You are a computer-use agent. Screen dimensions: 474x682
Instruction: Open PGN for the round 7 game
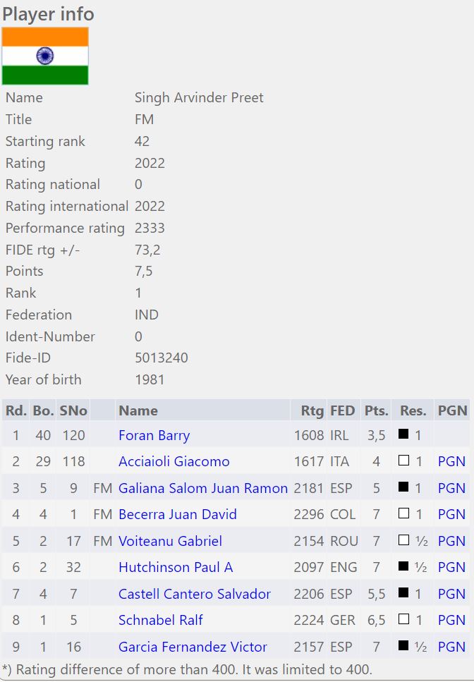tap(451, 594)
